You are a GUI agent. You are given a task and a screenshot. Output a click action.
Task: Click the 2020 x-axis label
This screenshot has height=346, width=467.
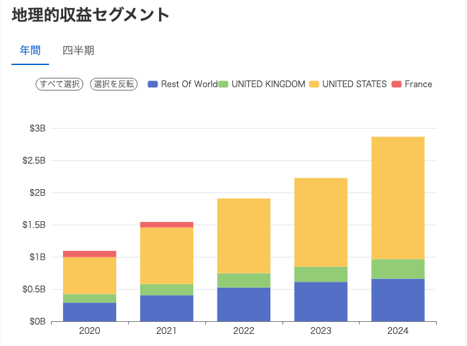tap(90, 331)
